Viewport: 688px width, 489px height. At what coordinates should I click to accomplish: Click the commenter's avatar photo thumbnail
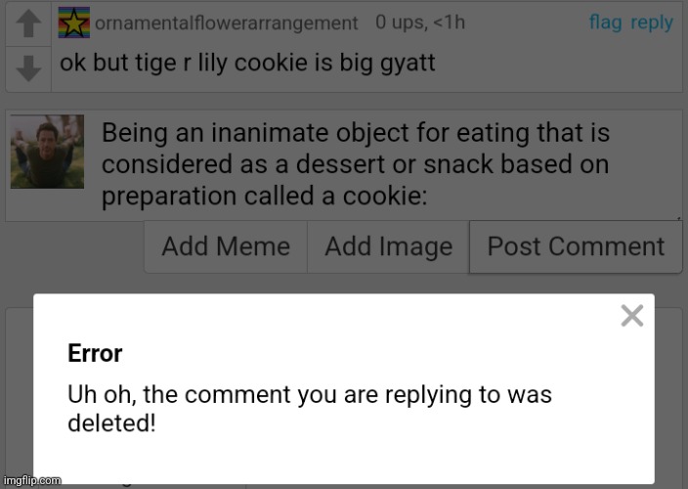point(46,152)
